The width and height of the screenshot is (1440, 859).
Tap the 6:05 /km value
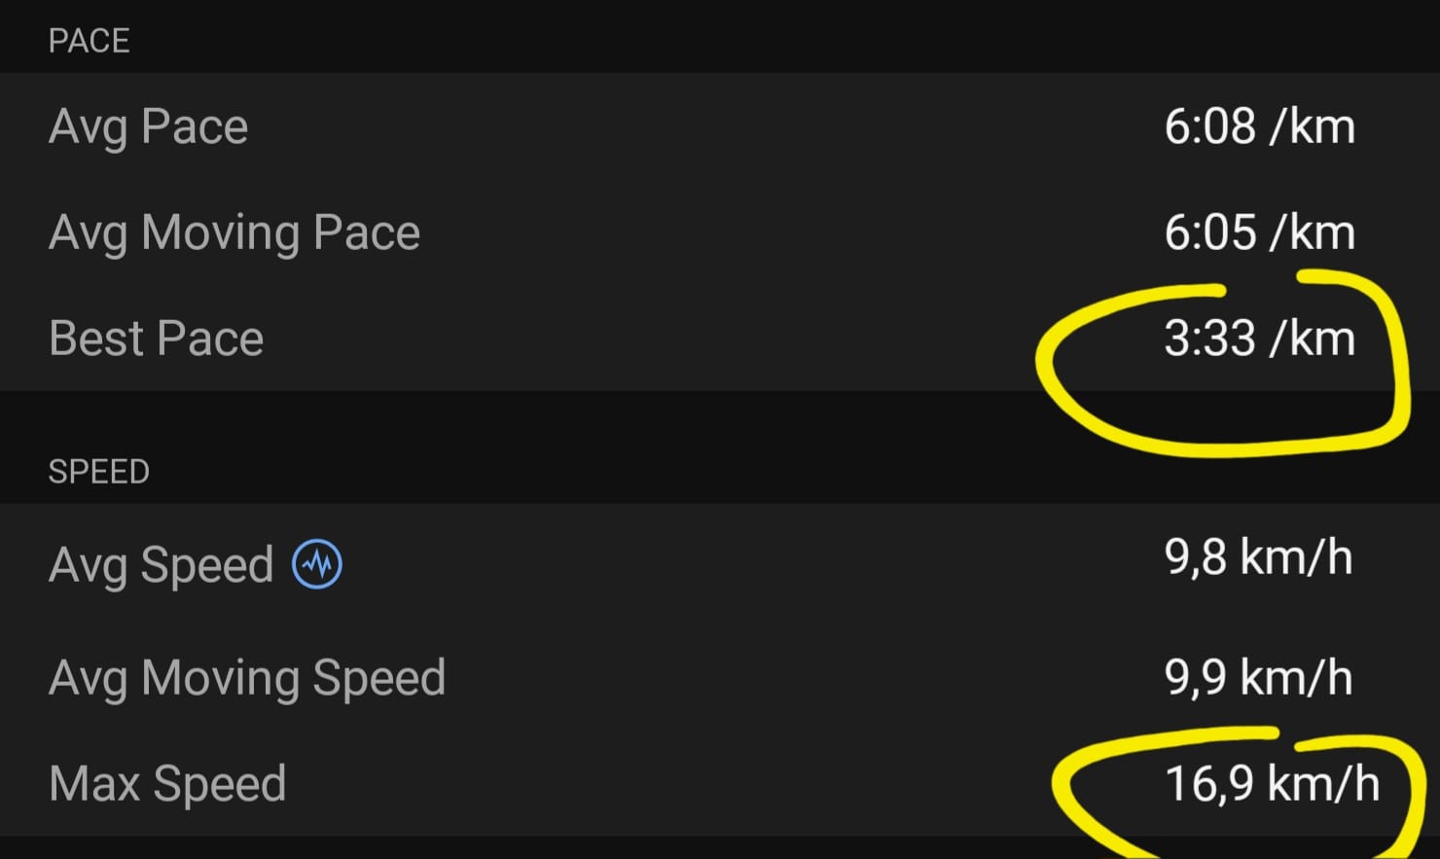click(1260, 233)
